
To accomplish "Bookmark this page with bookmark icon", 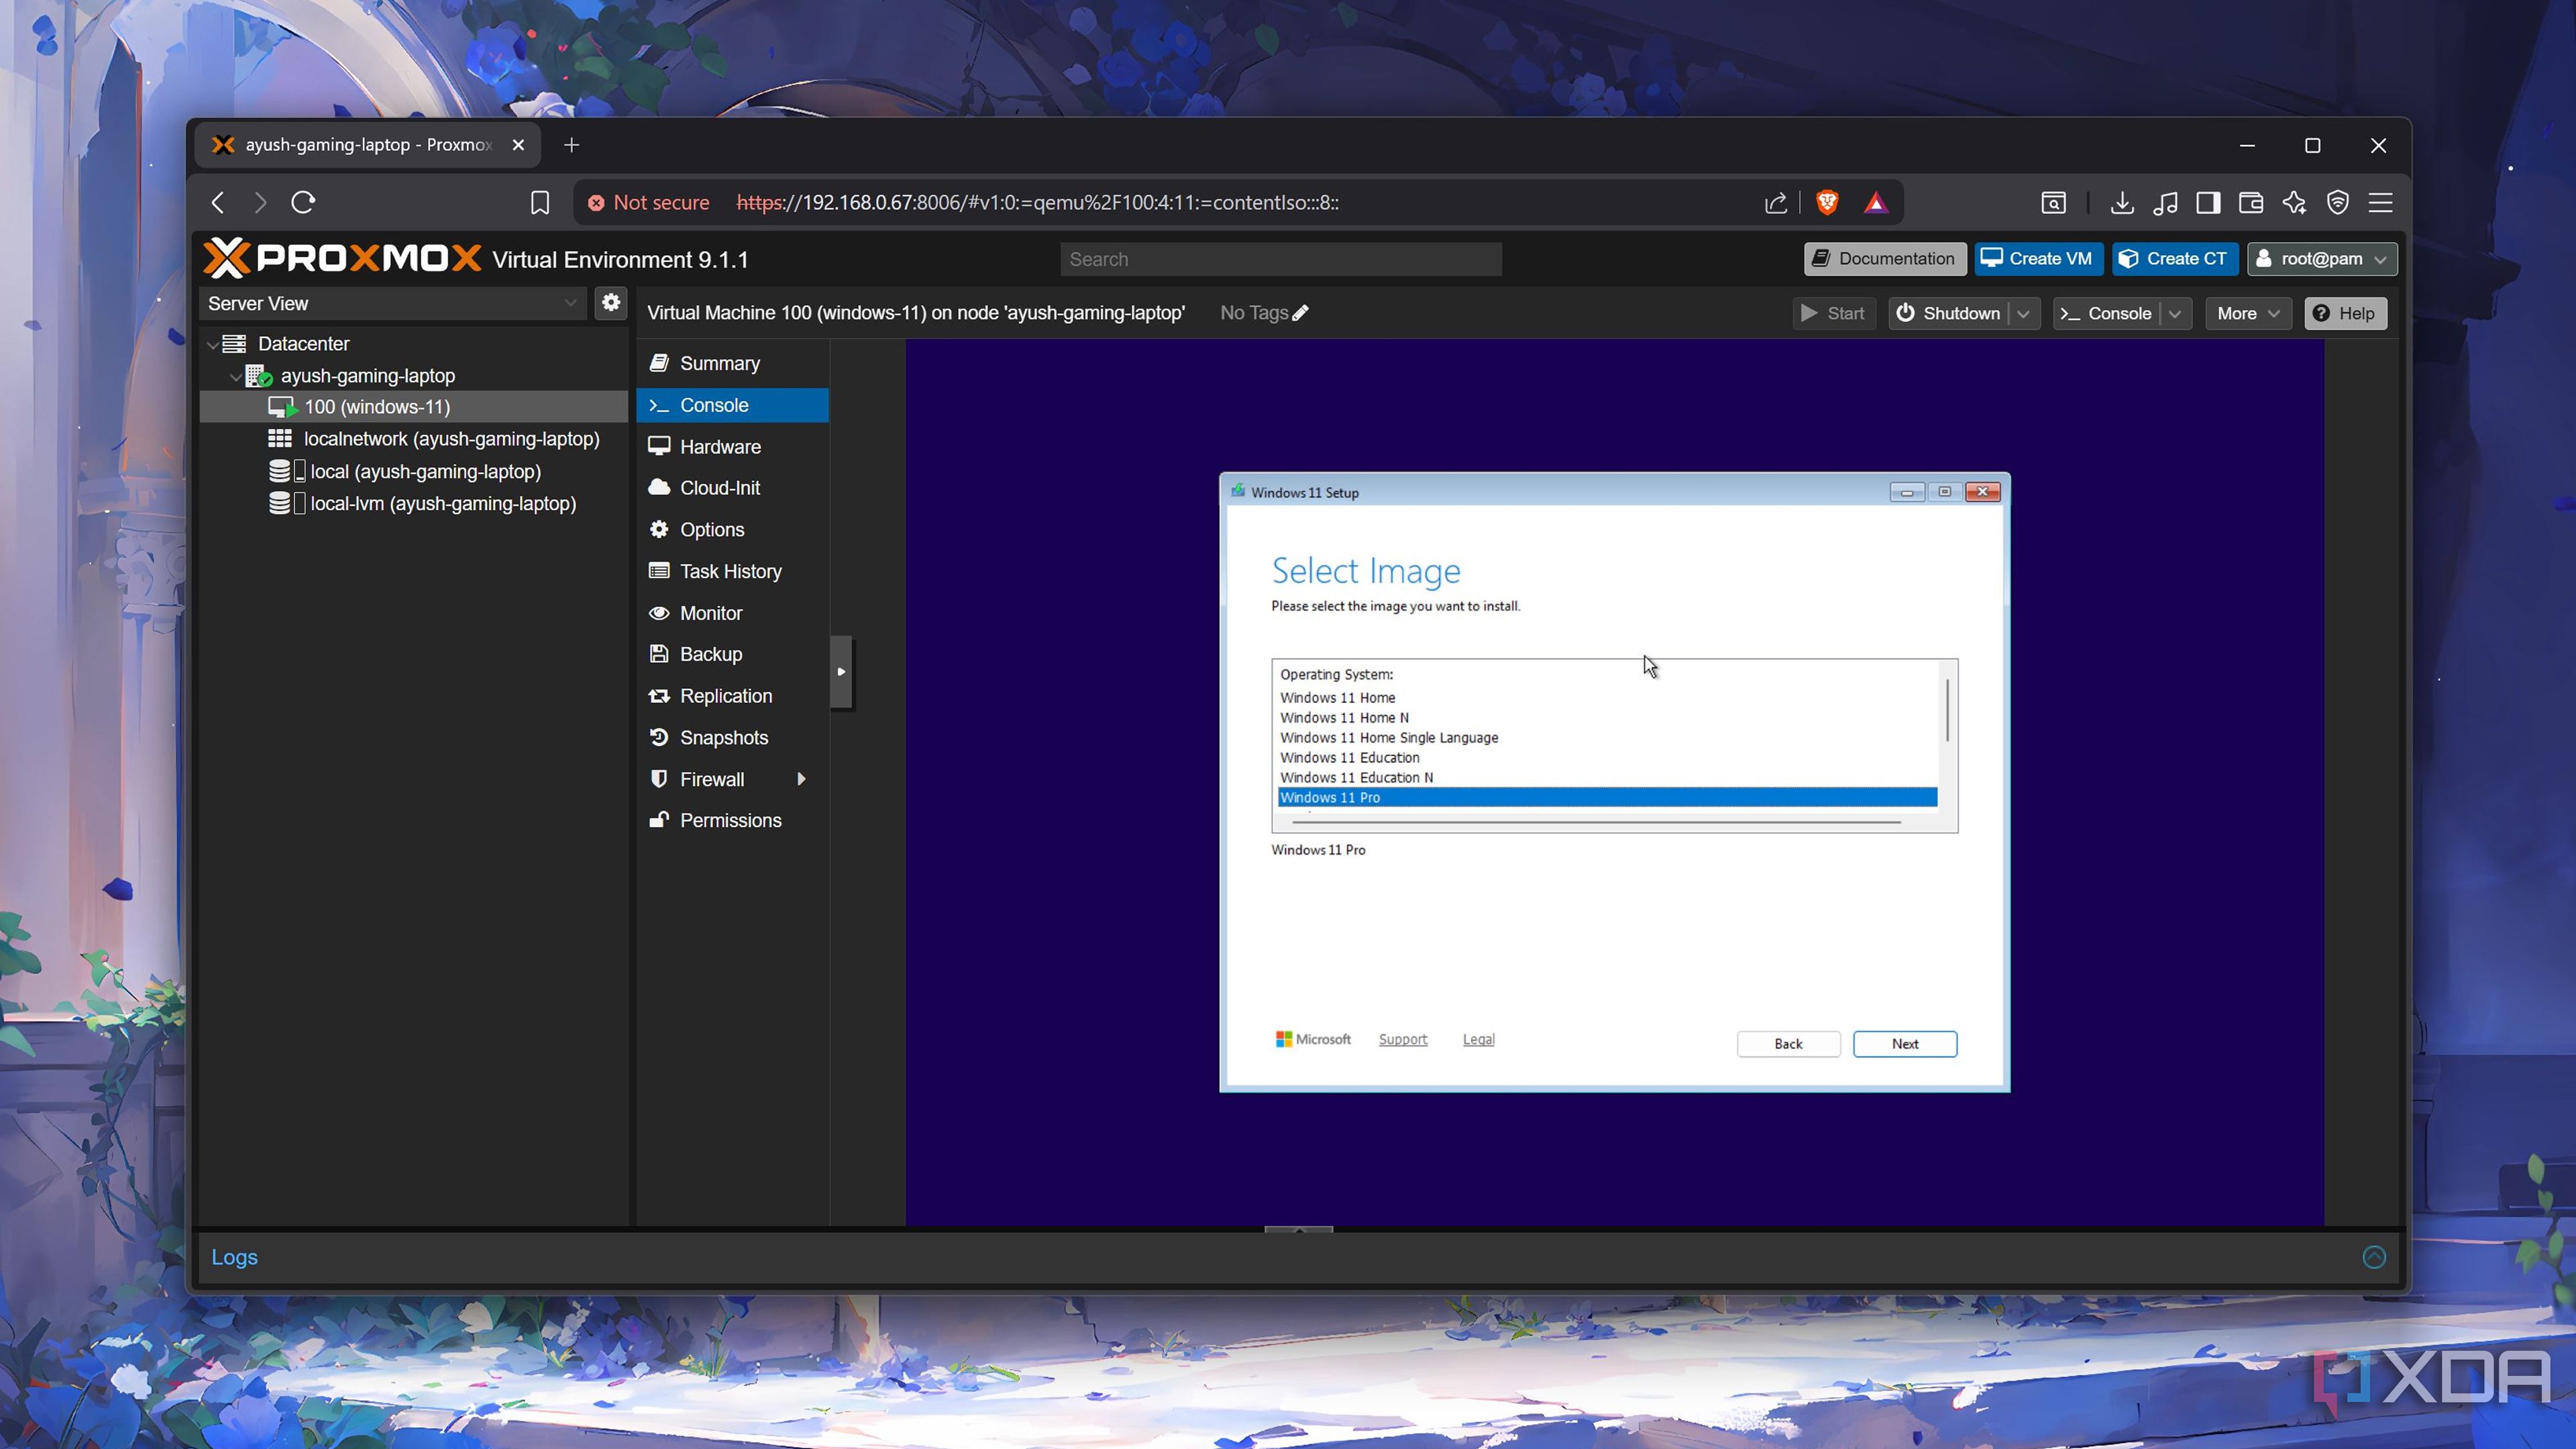I will click(x=540, y=203).
